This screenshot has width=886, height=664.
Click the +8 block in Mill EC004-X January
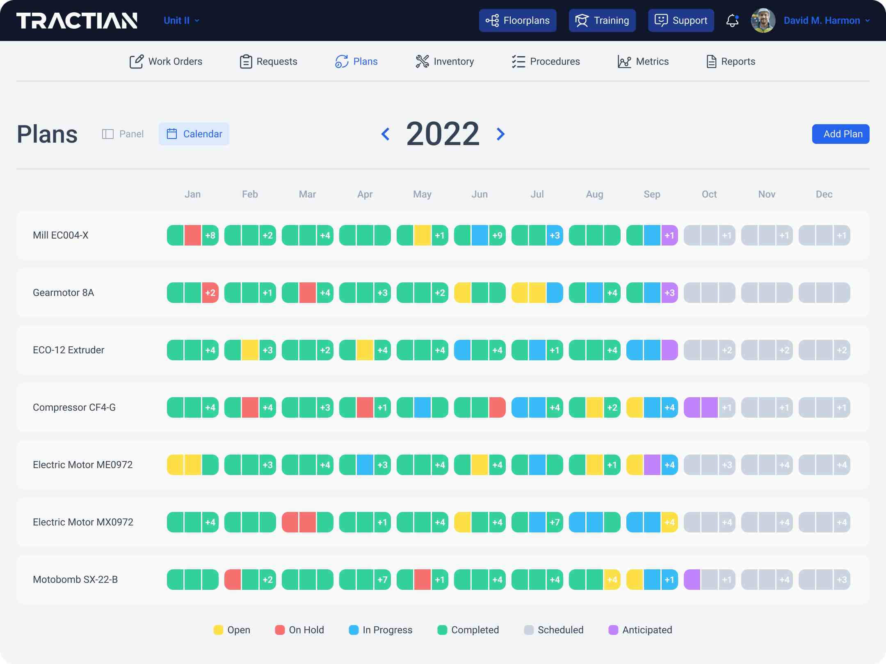(x=210, y=235)
